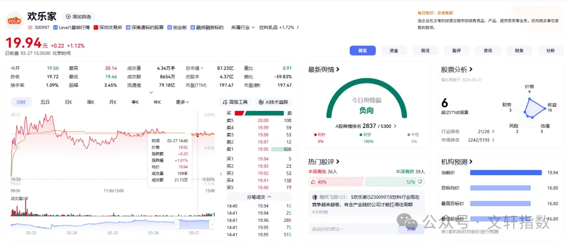
Task: Open the 机构预测 section header
Action: (x=457, y=161)
